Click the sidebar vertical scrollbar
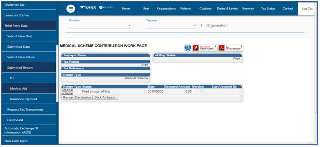Image resolution: width=320 pixels, height=147 pixels. pyautogui.click(x=57, y=72)
